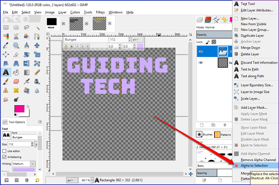Select the Fuzzy Select wand tool
This screenshot has height=185, width=279.
[x=37, y=27]
